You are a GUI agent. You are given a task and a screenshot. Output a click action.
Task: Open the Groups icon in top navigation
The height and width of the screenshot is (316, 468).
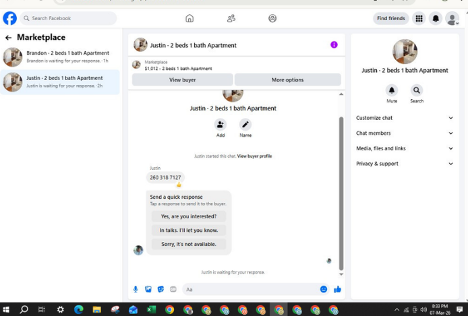pyautogui.click(x=272, y=18)
